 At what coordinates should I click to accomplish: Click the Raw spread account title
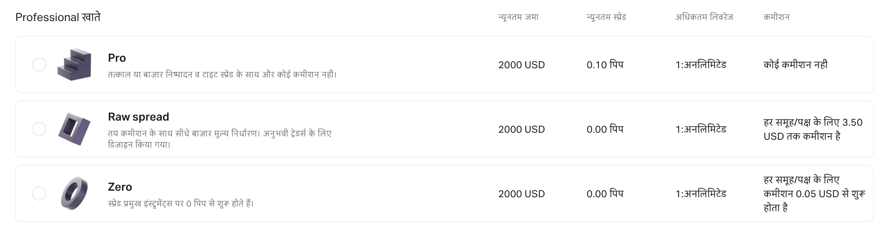tap(138, 117)
